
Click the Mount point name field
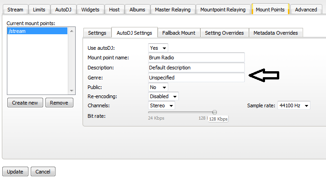pos(196,58)
